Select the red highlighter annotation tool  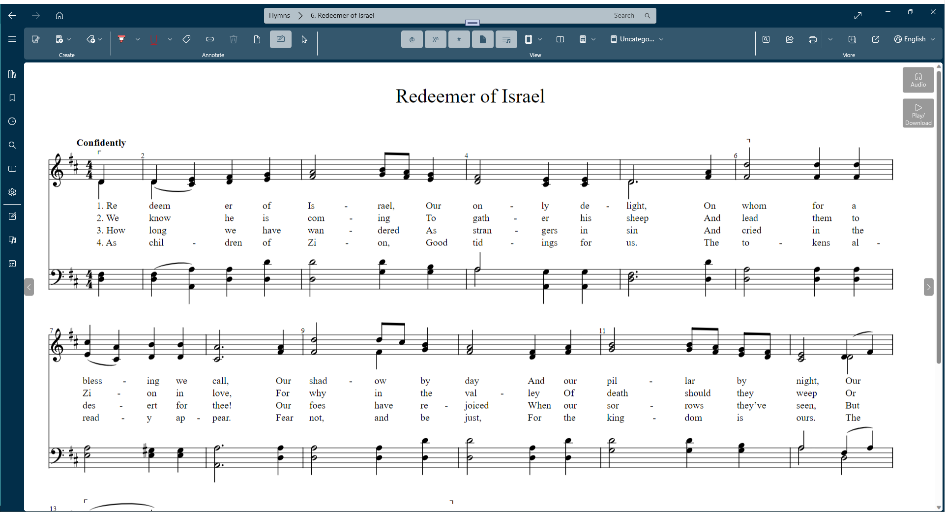pyautogui.click(x=121, y=39)
